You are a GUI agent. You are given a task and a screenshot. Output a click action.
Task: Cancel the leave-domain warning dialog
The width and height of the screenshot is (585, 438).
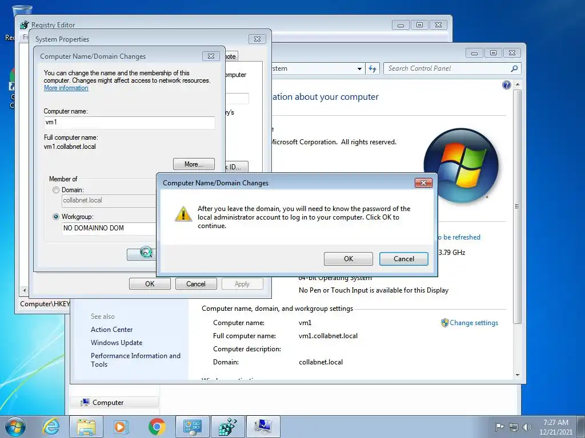(x=404, y=259)
